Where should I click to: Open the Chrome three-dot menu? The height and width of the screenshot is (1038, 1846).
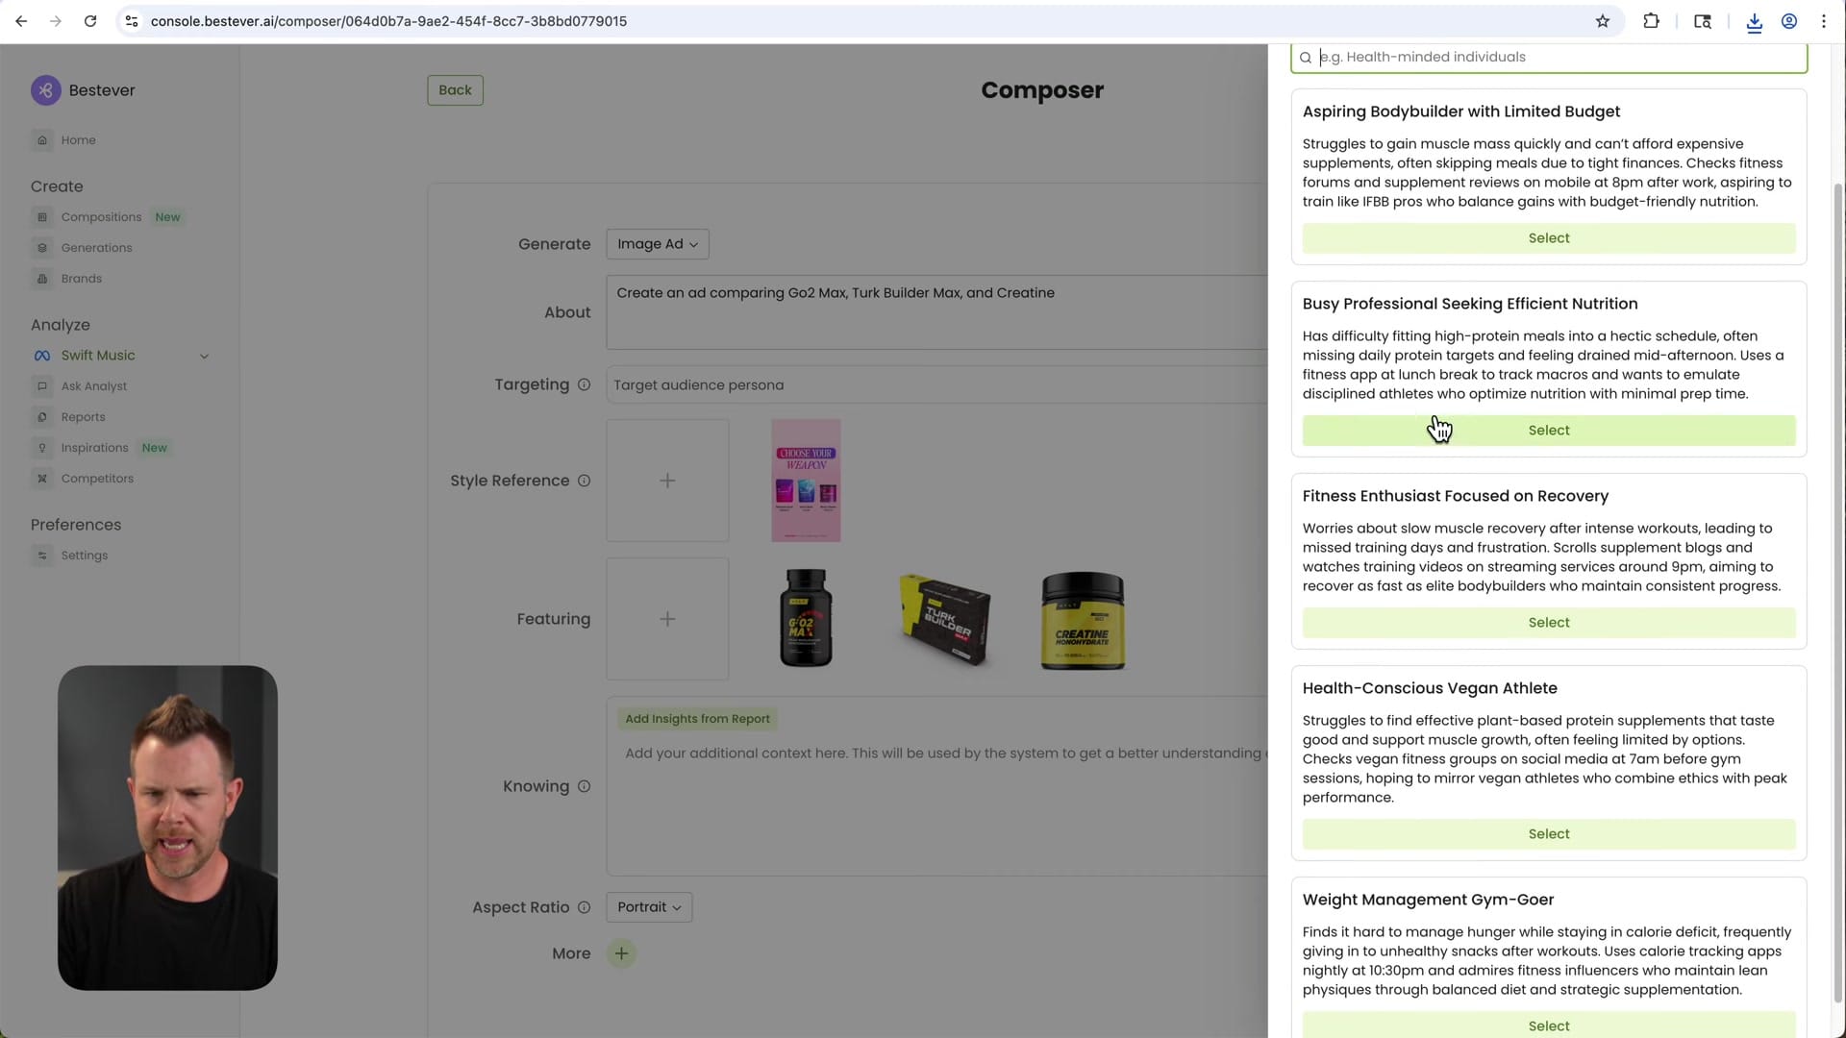point(1824,21)
